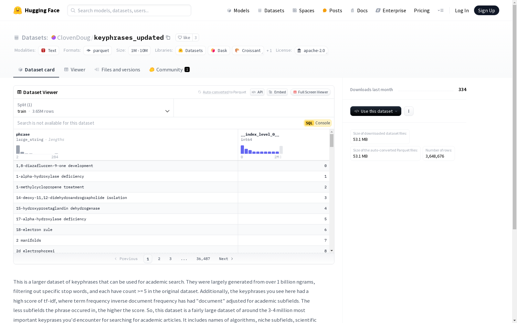517x323 pixels.
Task: Jump to last page 36,487
Action: point(203,259)
